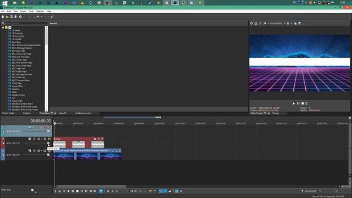
Task: Undo the last action
Action: point(38,16)
